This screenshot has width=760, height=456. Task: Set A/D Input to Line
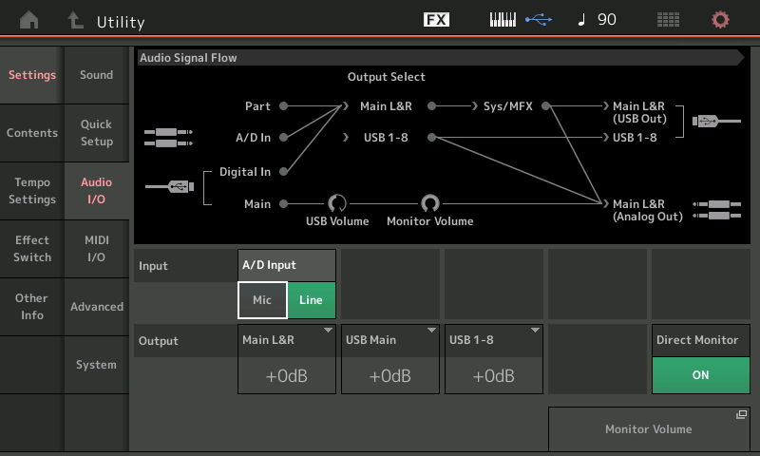312,300
